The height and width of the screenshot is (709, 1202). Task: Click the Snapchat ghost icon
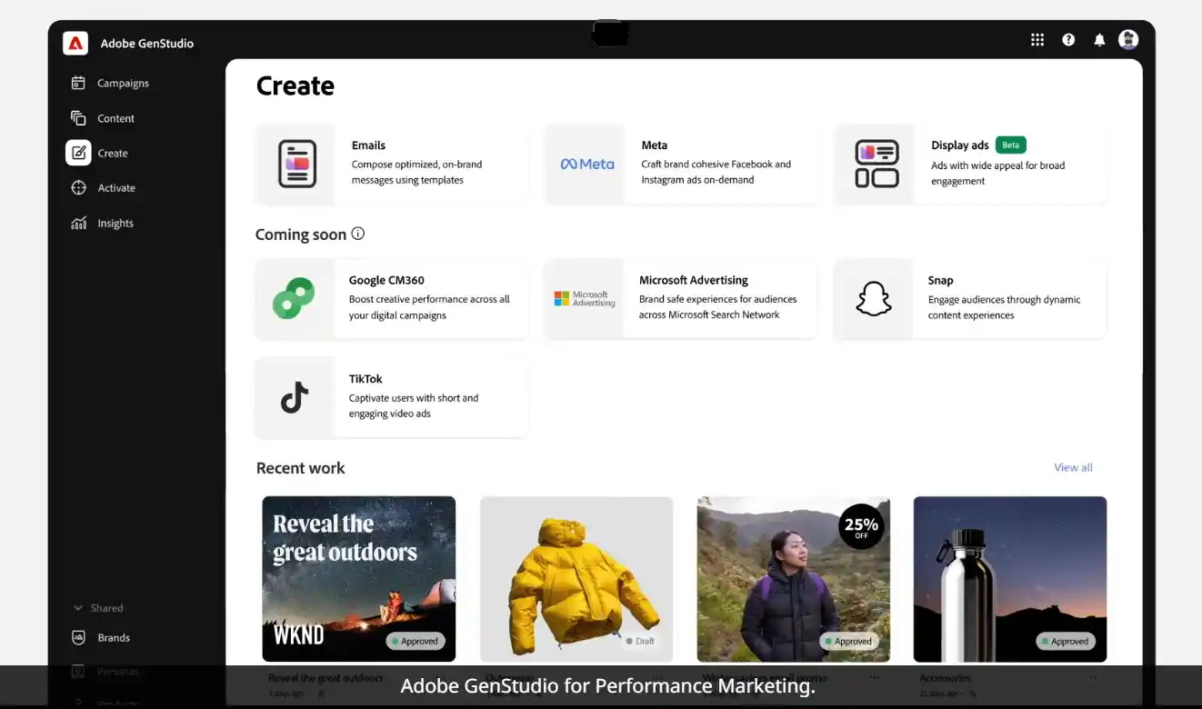tap(874, 299)
